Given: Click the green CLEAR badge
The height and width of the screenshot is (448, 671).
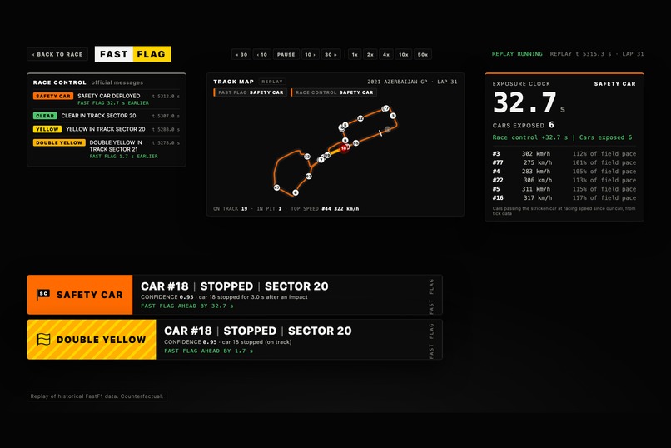Looking at the screenshot, I should [45, 116].
